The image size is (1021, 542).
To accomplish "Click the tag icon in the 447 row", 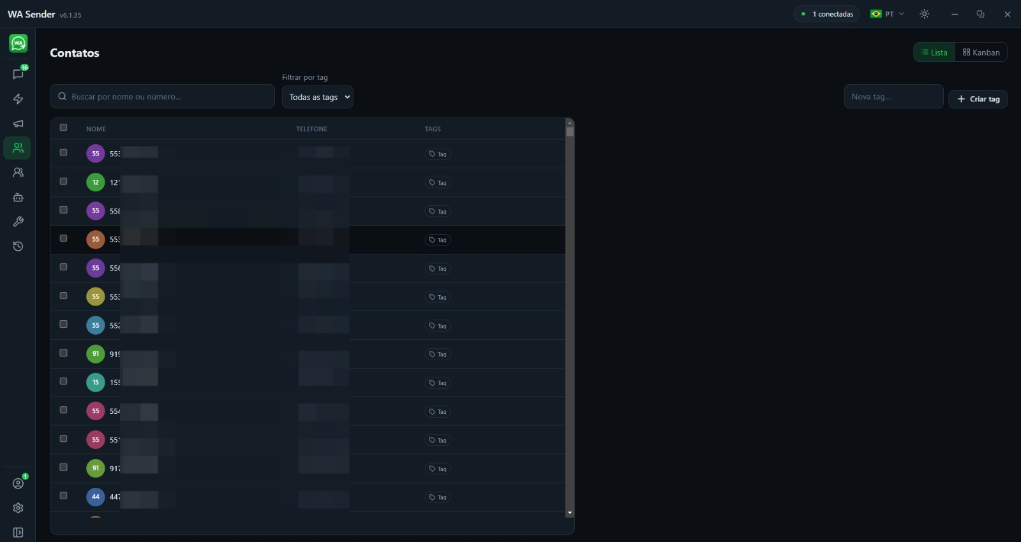I will click(432, 497).
